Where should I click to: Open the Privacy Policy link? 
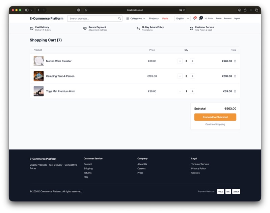198,168
